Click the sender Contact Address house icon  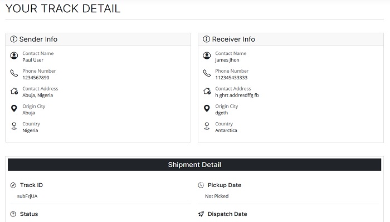point(14,92)
